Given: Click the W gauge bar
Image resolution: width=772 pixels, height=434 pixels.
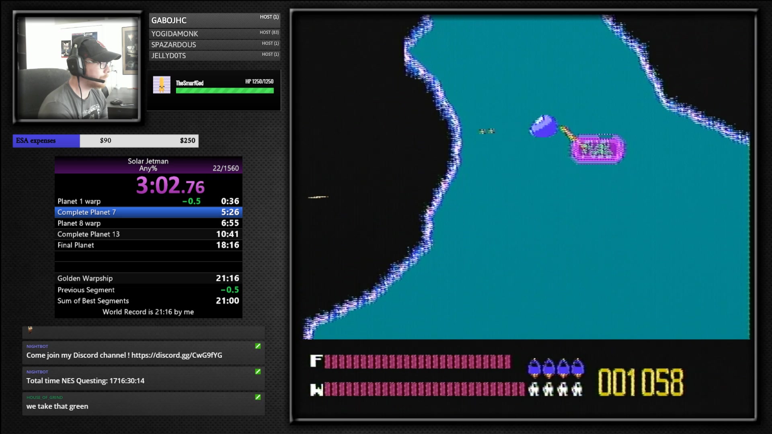Looking at the screenshot, I should pyautogui.click(x=425, y=389).
